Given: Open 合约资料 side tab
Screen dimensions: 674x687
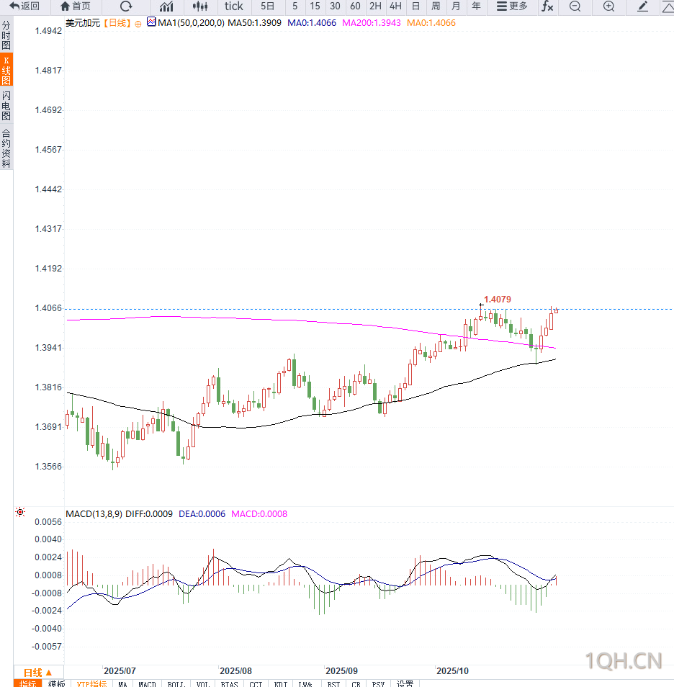Looking at the screenshot, I should point(6,148).
